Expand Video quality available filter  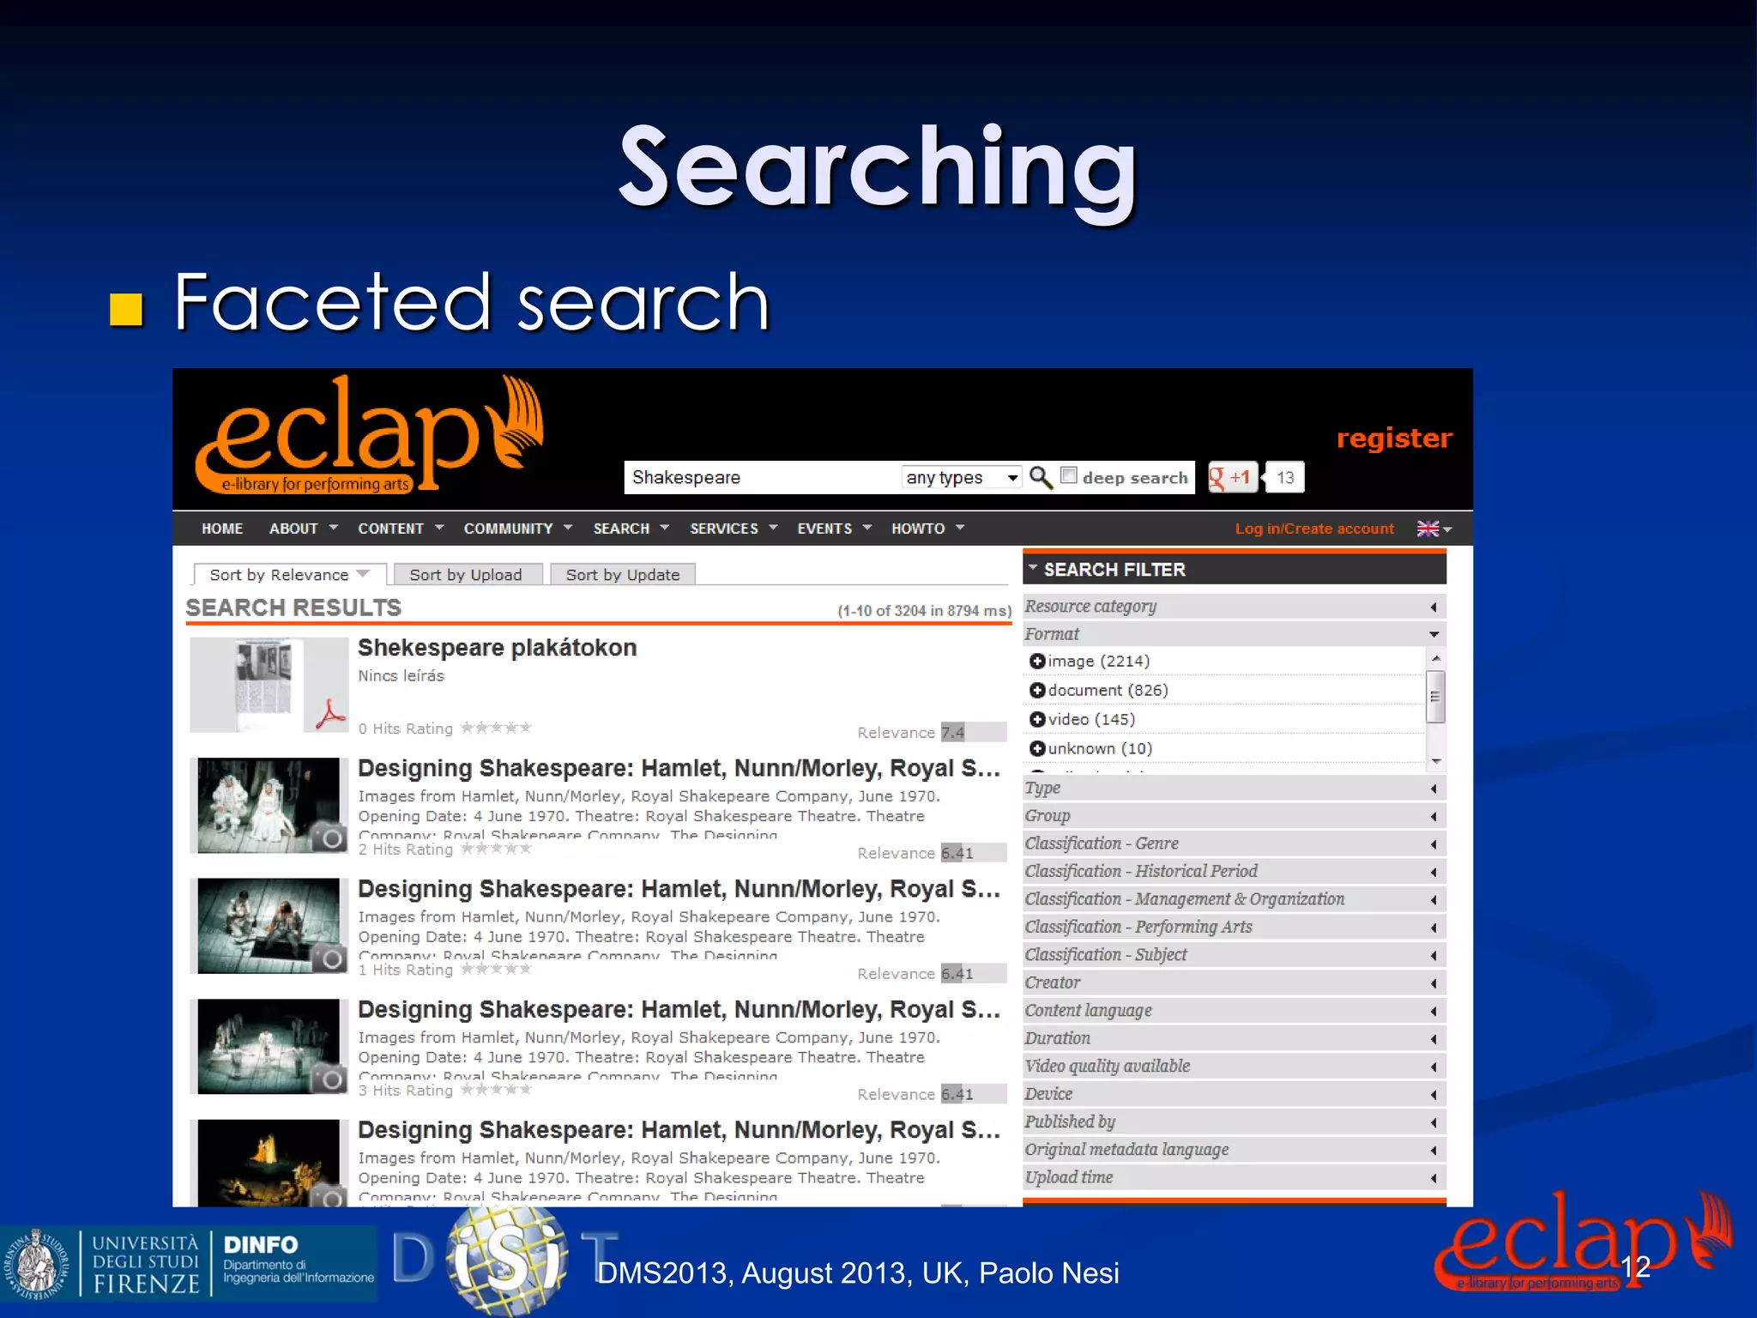pos(1234,1067)
